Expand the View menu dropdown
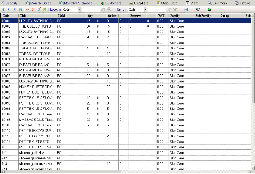Screen dimensions: 255x174 (194, 3)
